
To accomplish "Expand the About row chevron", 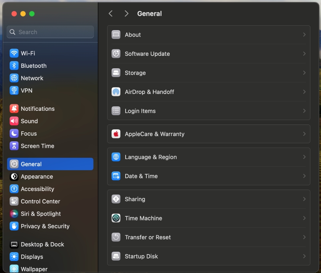I will [x=304, y=35].
